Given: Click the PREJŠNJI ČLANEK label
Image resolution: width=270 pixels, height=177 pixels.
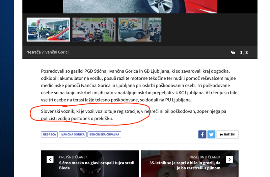Looking at the screenshot, I should 73,157.
